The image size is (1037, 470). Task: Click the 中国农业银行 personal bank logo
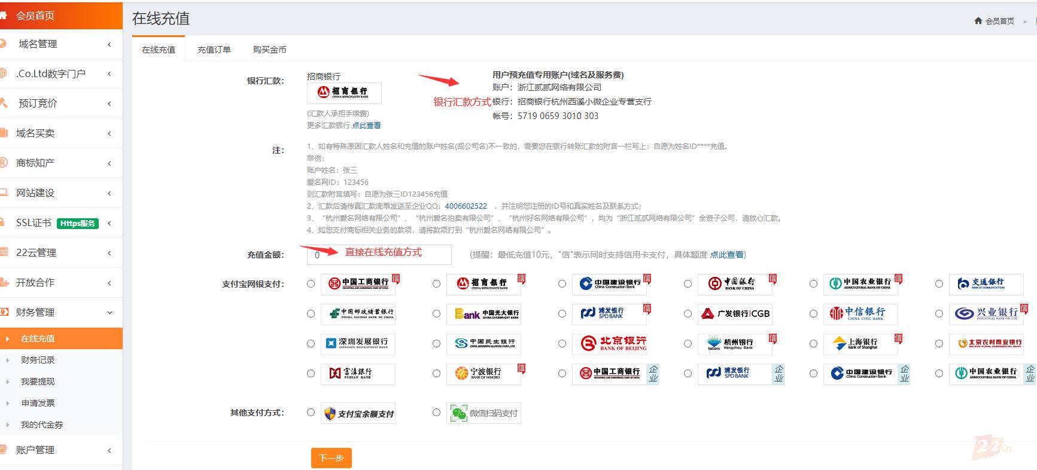point(860,284)
